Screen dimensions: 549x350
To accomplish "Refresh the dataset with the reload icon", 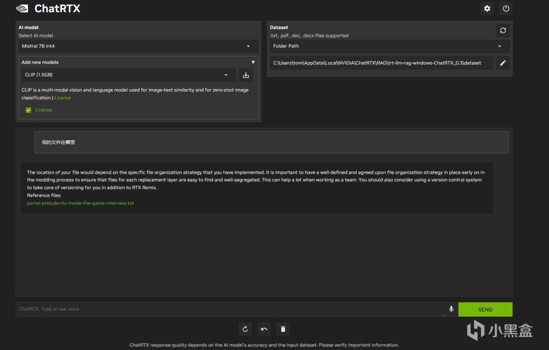I will pos(503,30).
